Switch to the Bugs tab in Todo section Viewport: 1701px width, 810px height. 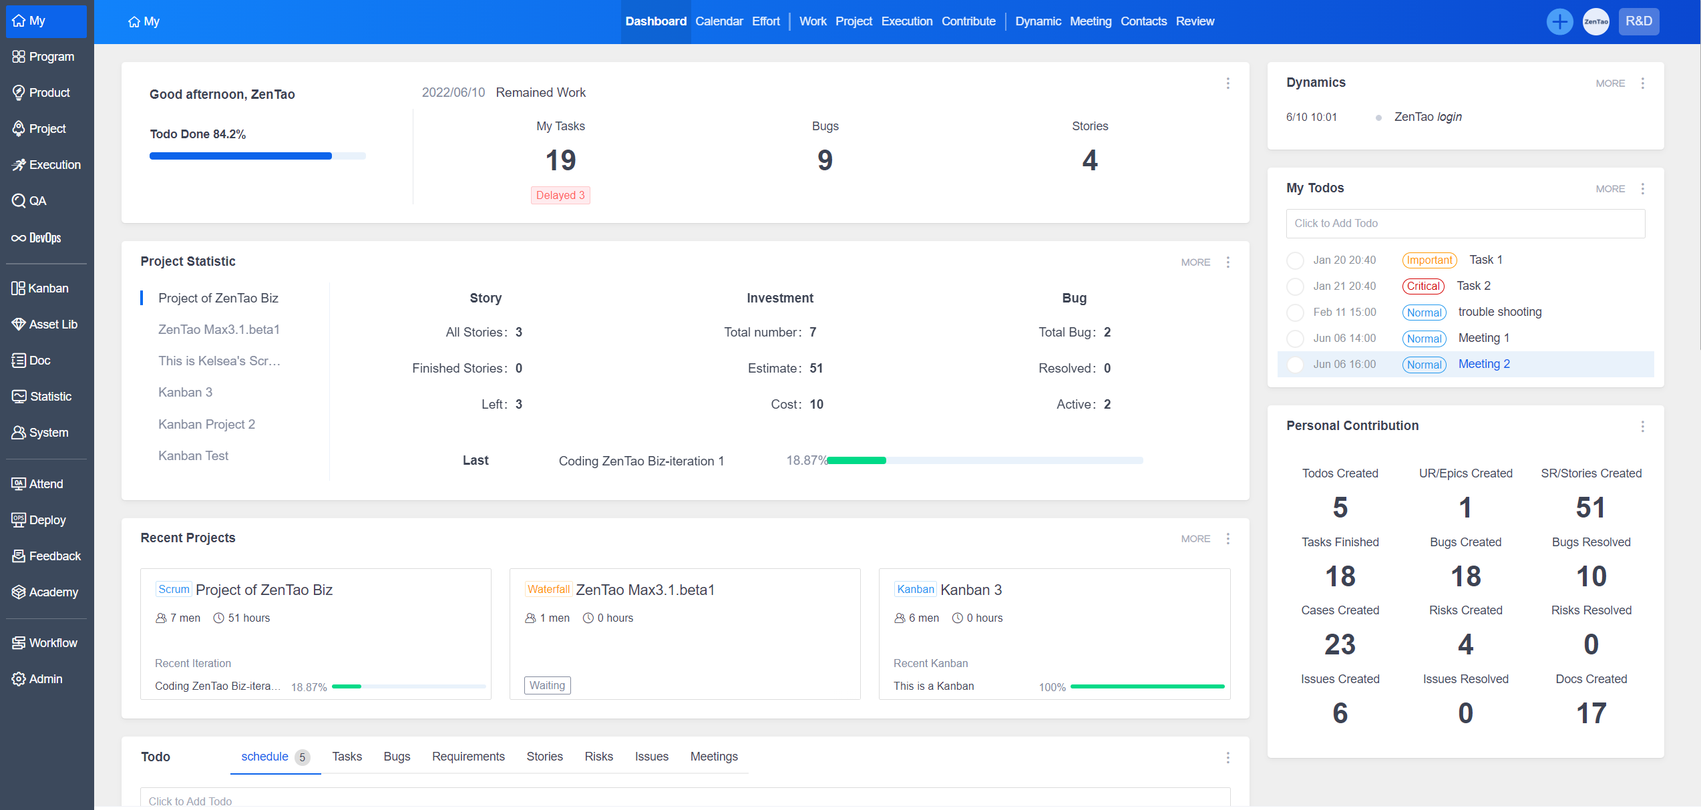[x=396, y=756]
